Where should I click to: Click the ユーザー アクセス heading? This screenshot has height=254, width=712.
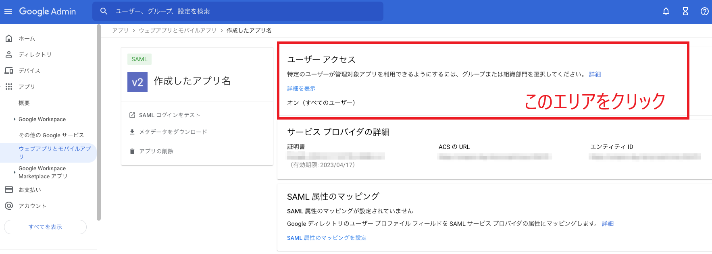tap(321, 60)
